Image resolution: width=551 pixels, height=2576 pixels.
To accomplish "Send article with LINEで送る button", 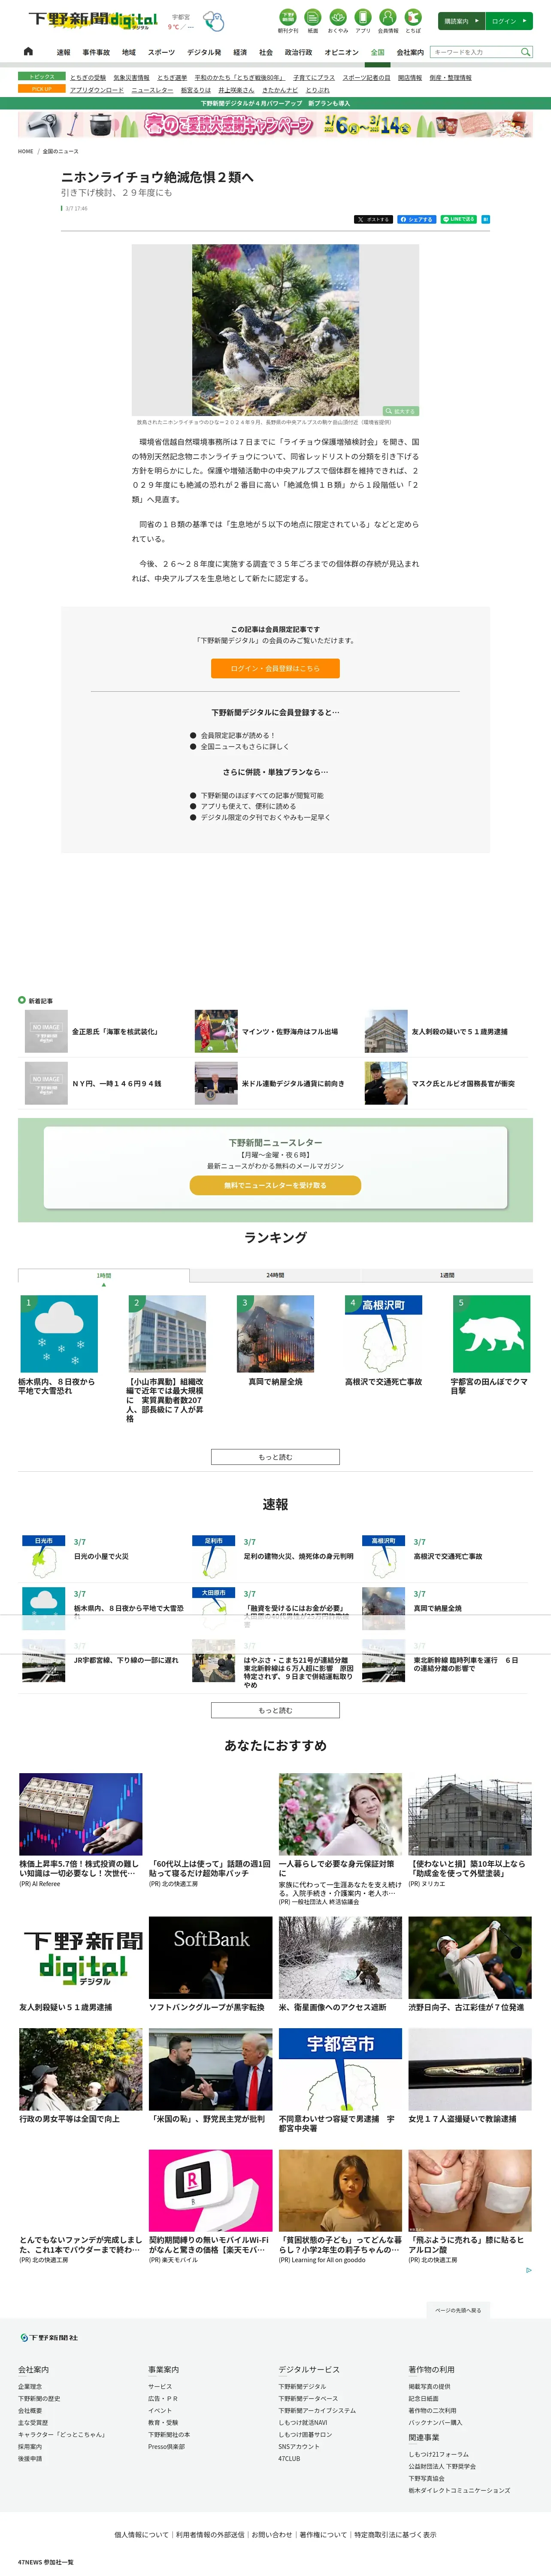I will point(459,219).
